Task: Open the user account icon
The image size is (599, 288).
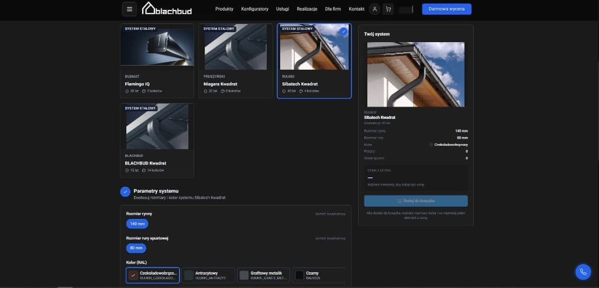Action: coord(375,9)
